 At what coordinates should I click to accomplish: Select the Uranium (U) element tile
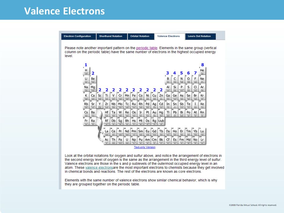pos(127,140)
